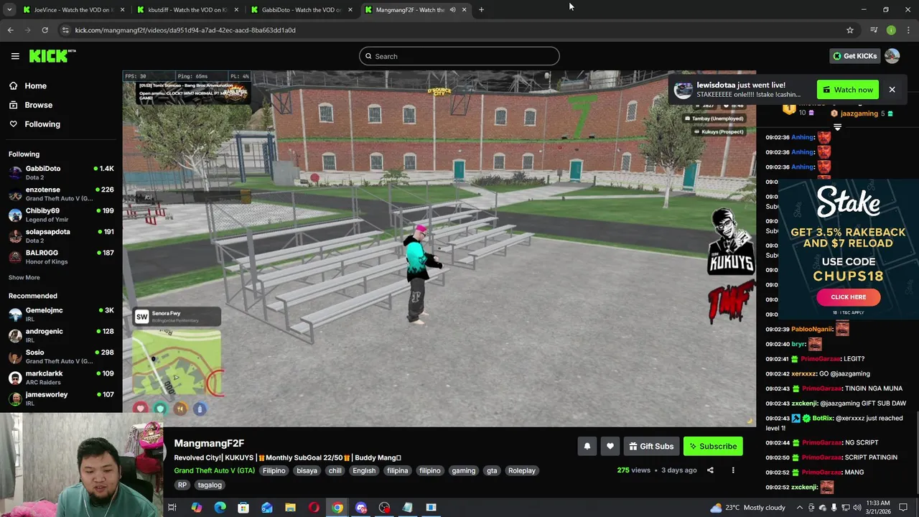Open Chibiby69 followed channel
The width and height of the screenshot is (919, 517).
point(61,215)
